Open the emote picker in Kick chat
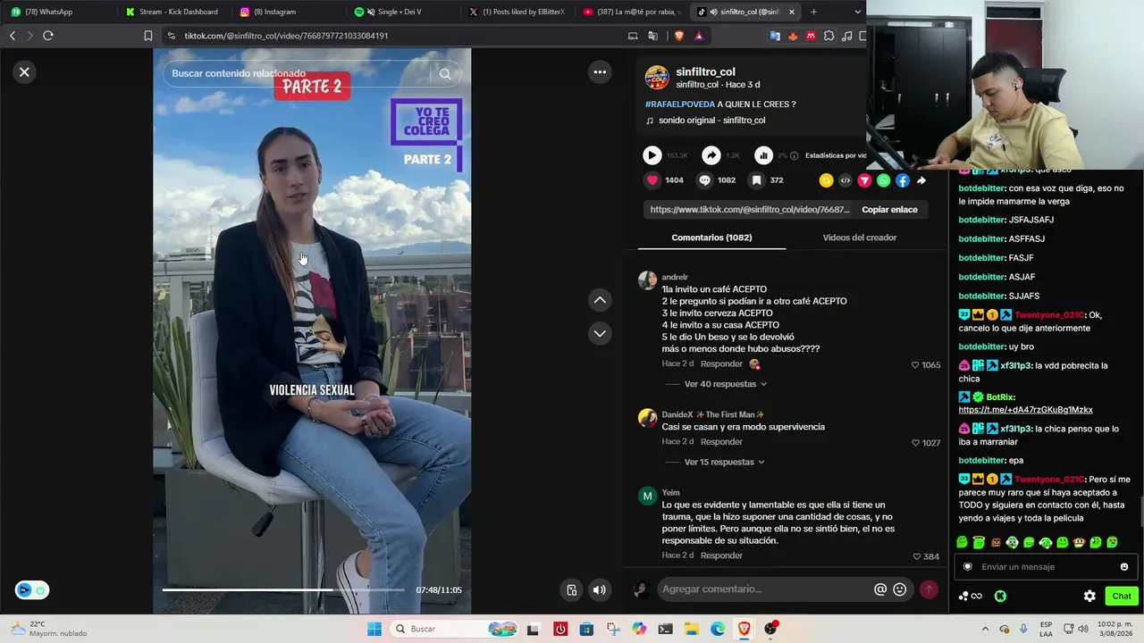 (x=1124, y=567)
